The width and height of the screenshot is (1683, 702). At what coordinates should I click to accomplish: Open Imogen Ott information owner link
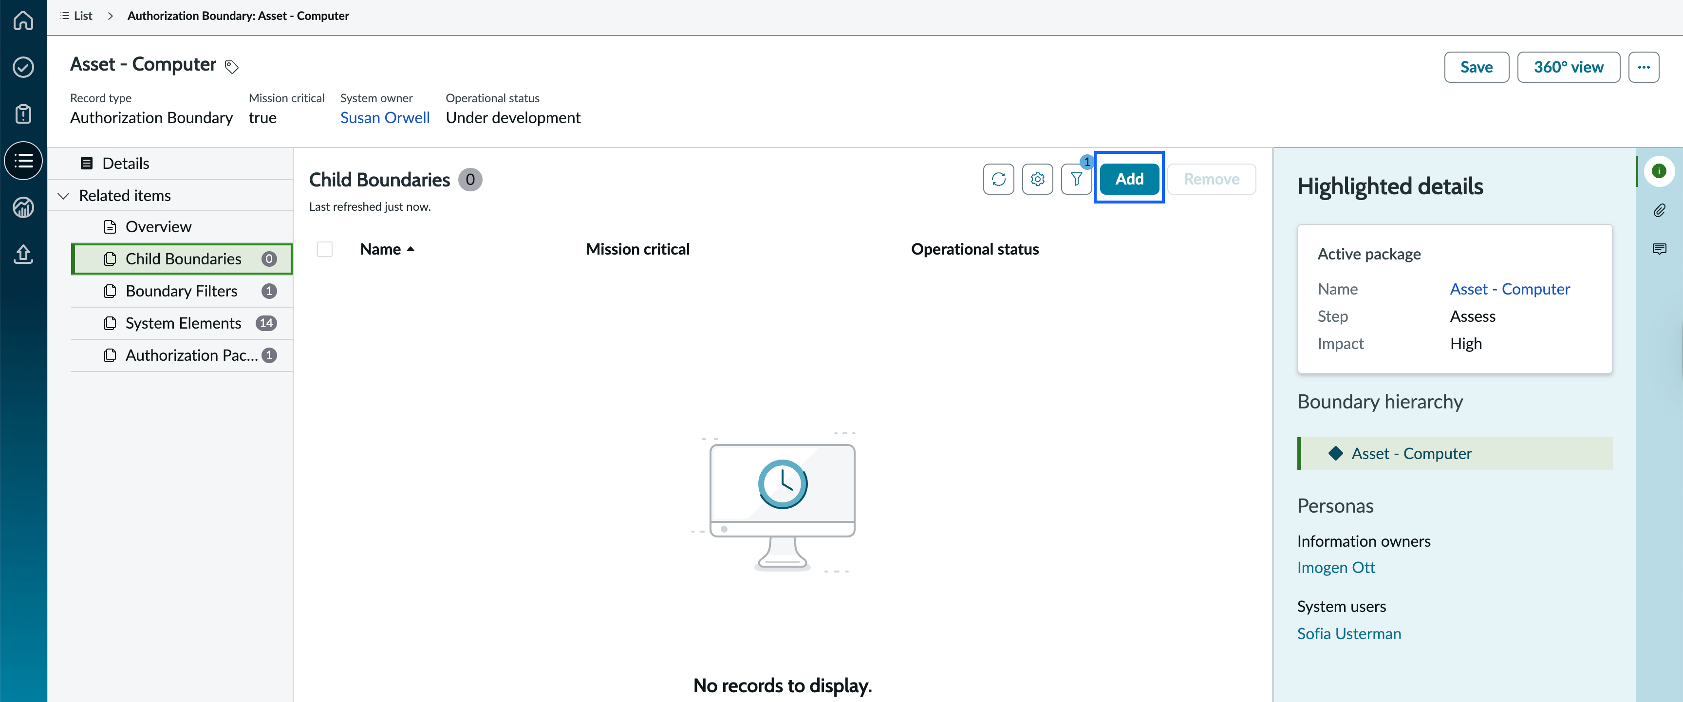pyautogui.click(x=1336, y=568)
